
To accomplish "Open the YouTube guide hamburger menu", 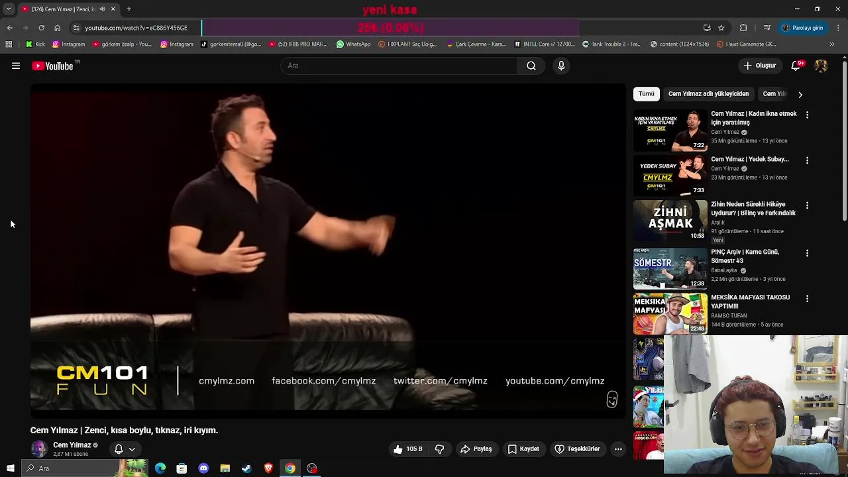I will (x=16, y=66).
